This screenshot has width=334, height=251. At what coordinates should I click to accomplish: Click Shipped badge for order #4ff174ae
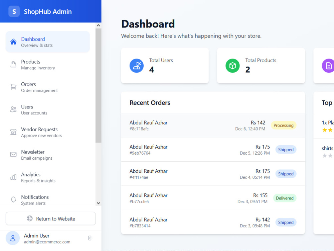point(286,174)
